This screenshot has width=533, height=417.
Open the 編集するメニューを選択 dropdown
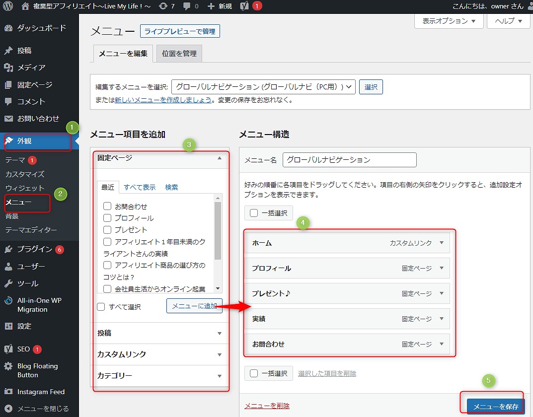263,87
